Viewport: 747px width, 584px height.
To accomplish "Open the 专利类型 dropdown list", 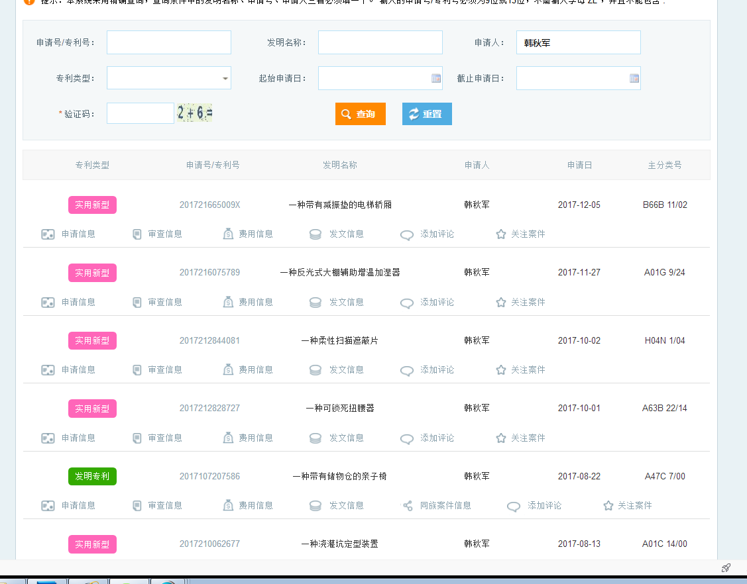I will click(225, 78).
